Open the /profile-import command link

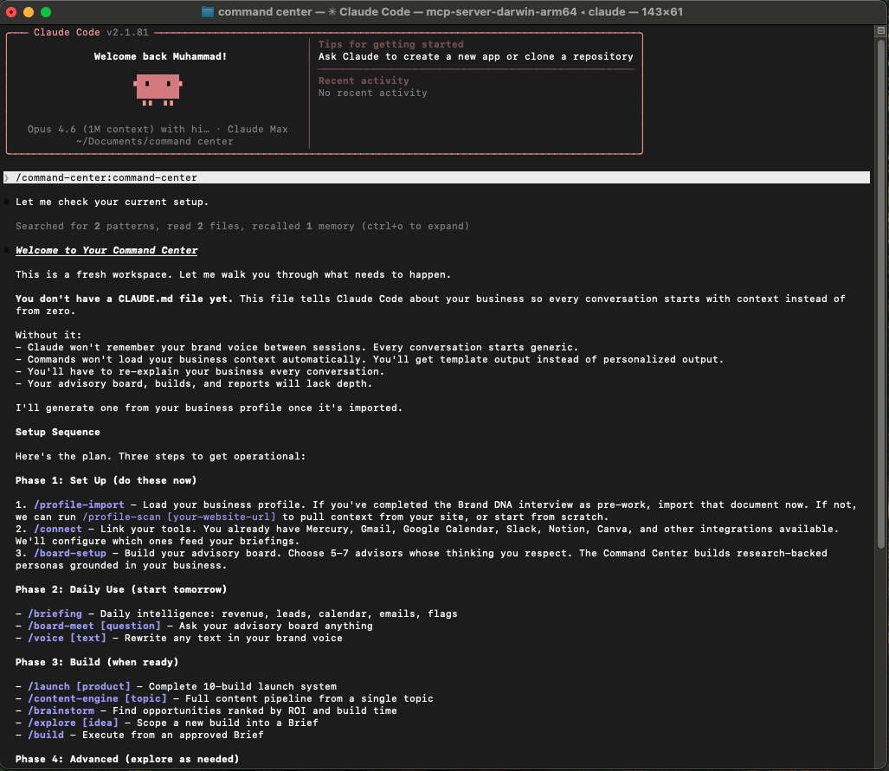pos(78,504)
